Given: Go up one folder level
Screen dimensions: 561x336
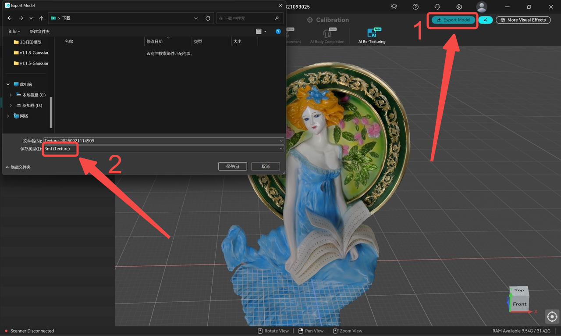Looking at the screenshot, I should (41, 18).
